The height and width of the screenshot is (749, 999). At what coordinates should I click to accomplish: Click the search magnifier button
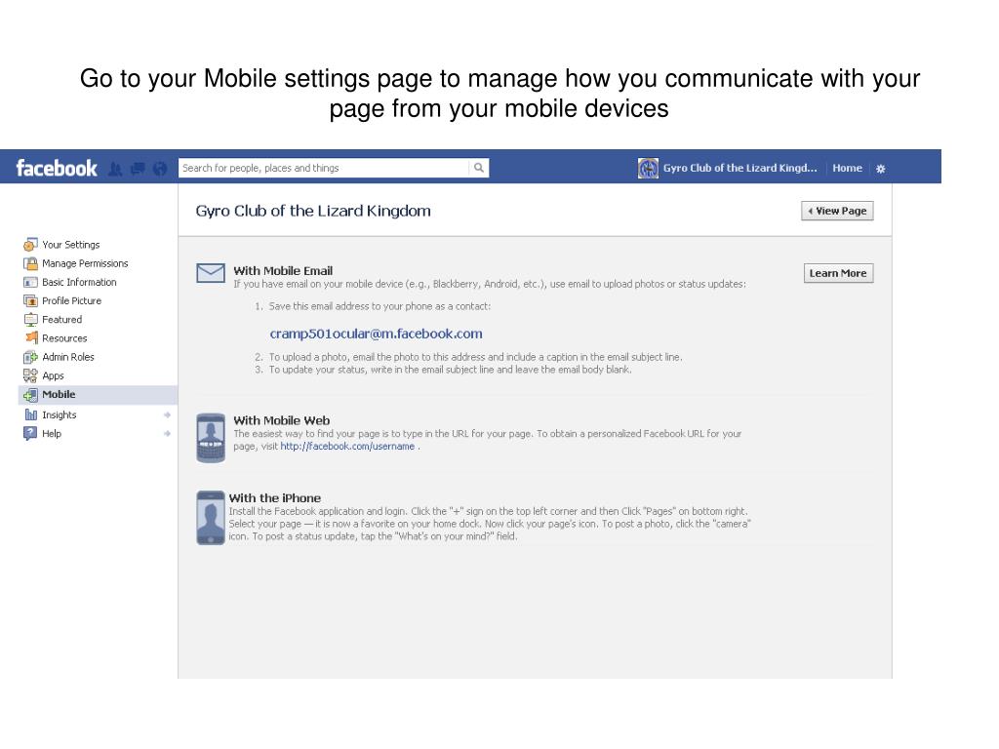[478, 168]
